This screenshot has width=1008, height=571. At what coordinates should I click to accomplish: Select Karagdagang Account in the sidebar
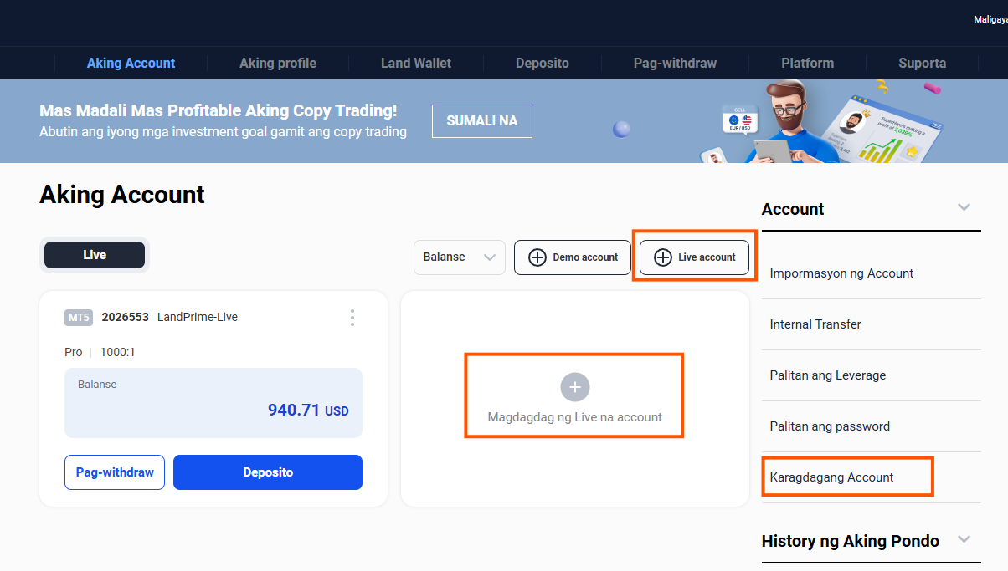pyautogui.click(x=831, y=477)
